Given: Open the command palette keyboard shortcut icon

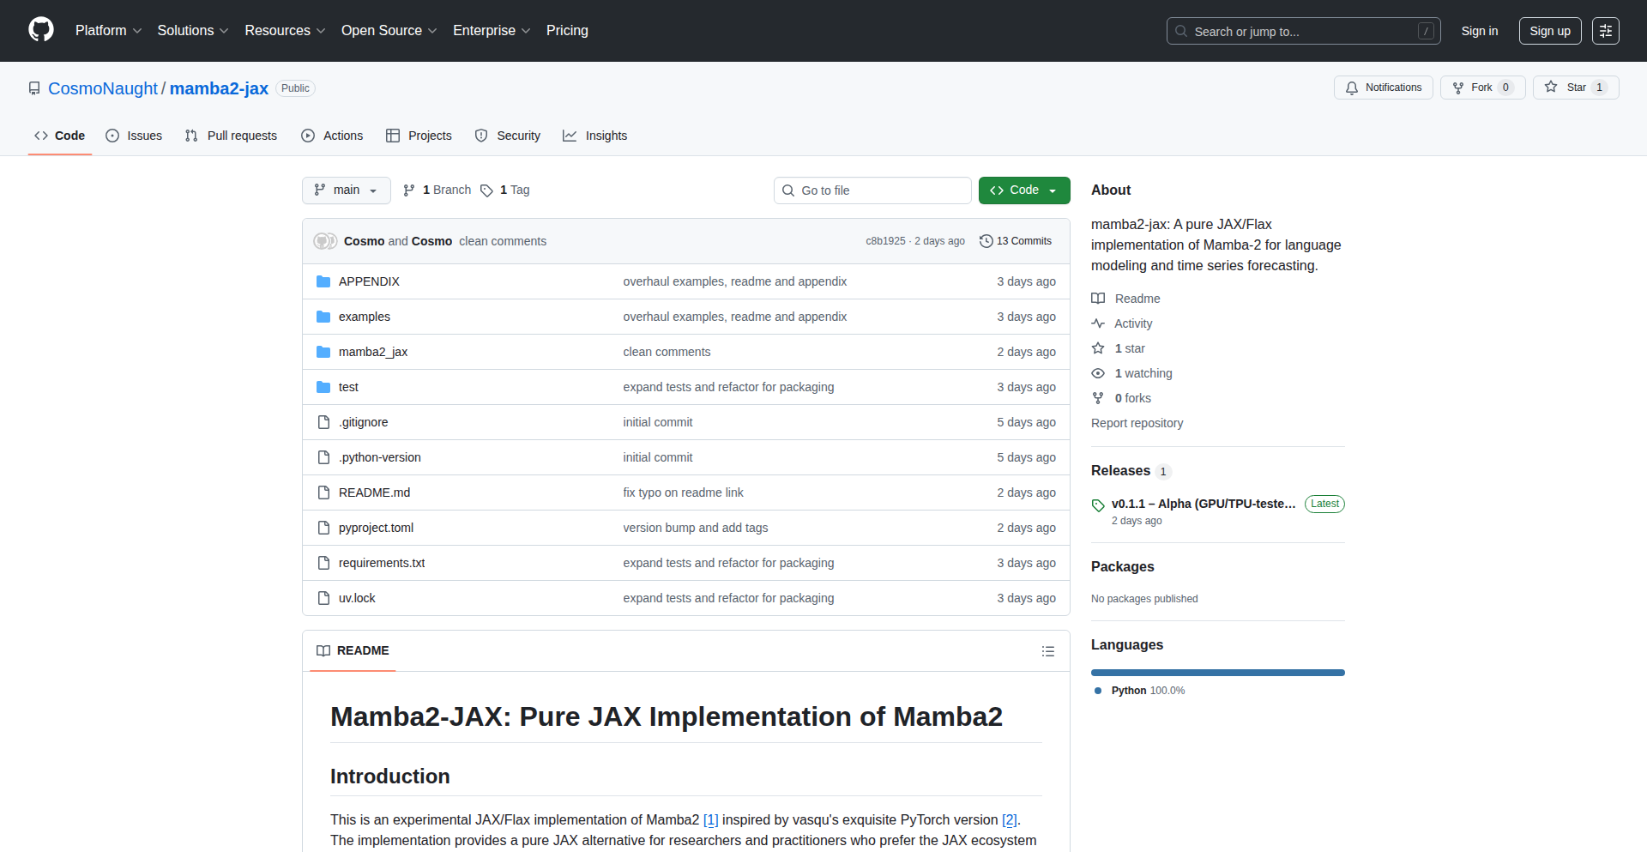Looking at the screenshot, I should coord(1426,31).
